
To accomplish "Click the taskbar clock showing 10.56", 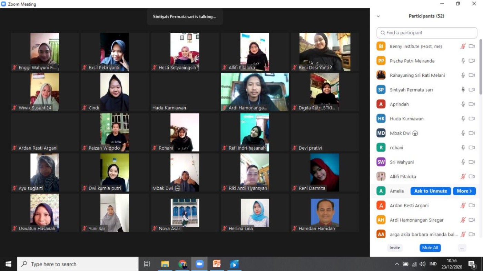I will pos(452,264).
